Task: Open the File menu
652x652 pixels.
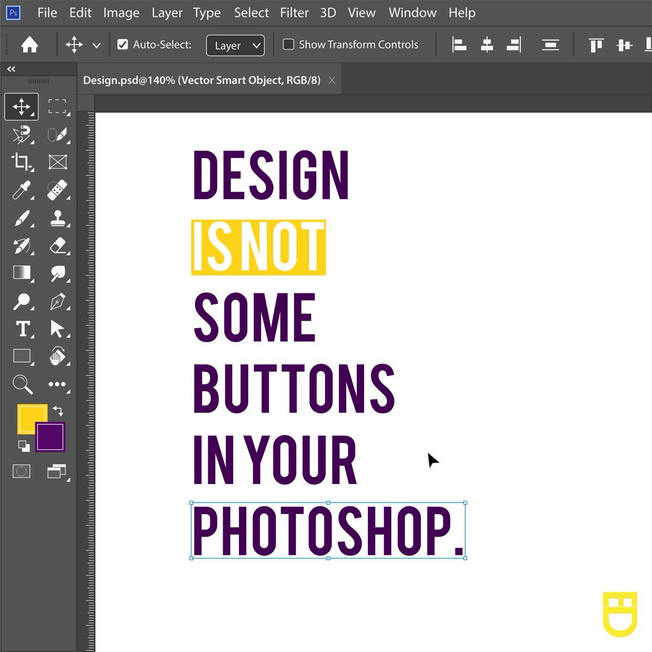Action: click(x=47, y=12)
